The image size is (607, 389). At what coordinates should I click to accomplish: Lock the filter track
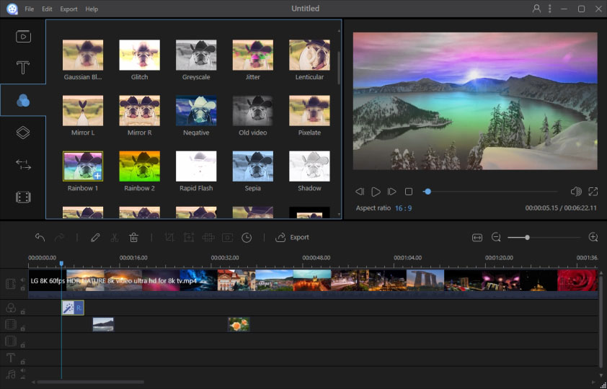(23, 311)
